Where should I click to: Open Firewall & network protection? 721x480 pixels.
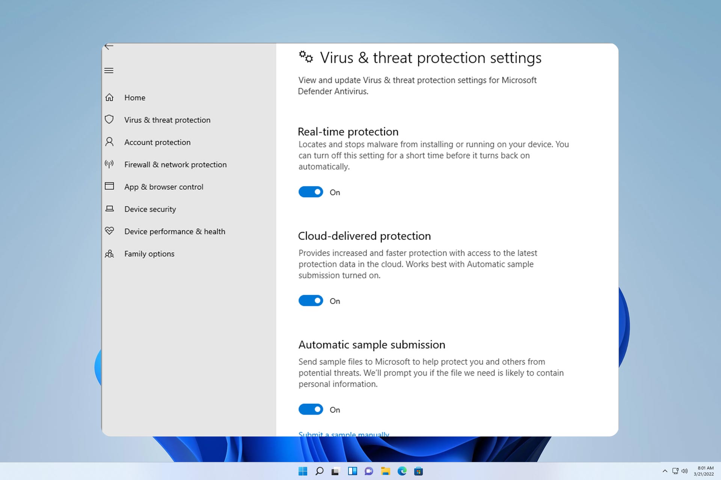point(175,165)
